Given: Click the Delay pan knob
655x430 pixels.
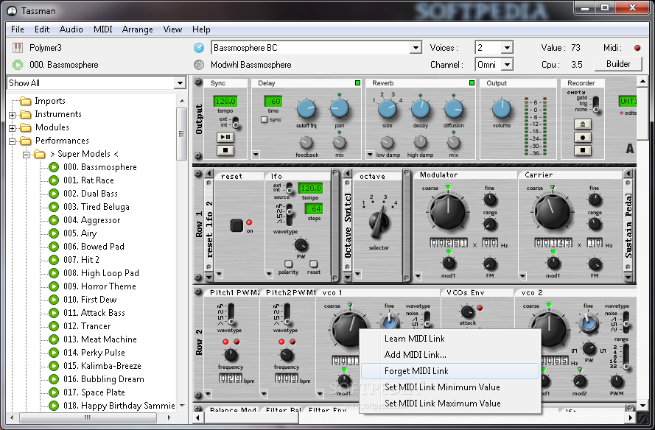Looking at the screenshot, I should coord(340,108).
